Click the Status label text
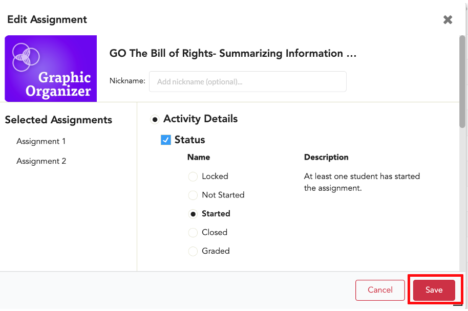 [189, 140]
